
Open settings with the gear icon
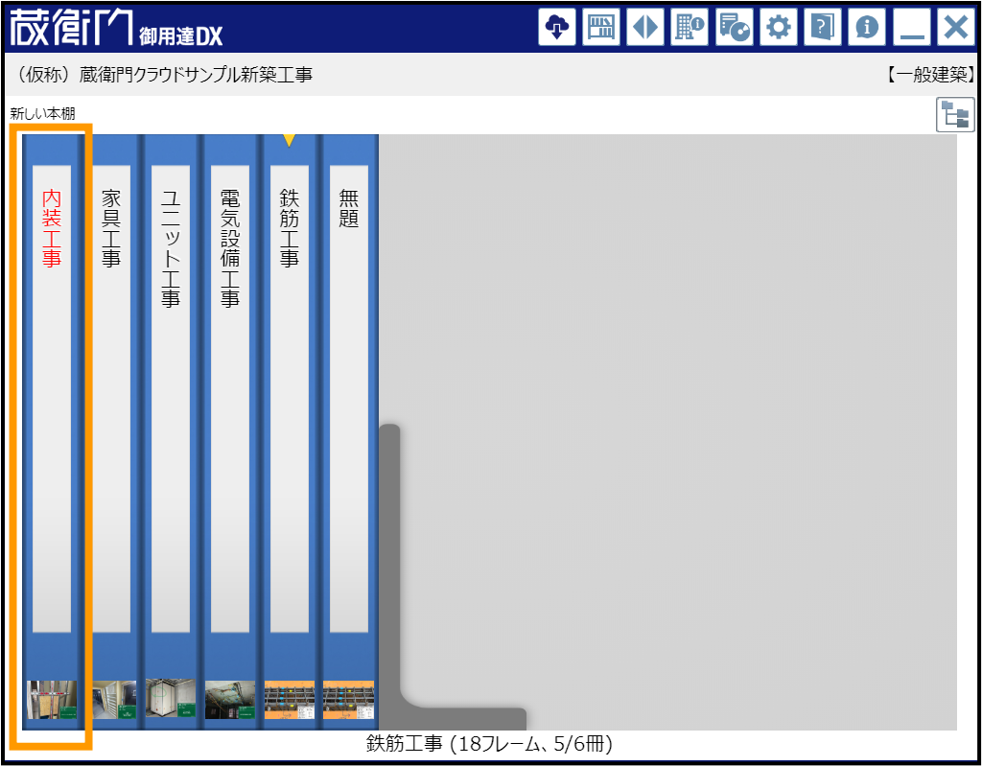tap(779, 27)
